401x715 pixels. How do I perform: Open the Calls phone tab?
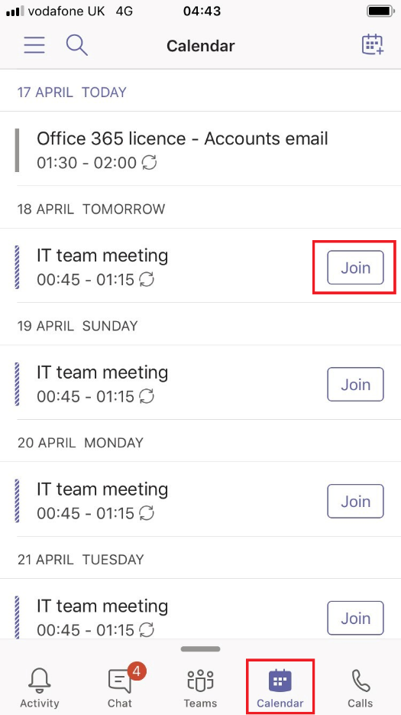[x=360, y=687]
